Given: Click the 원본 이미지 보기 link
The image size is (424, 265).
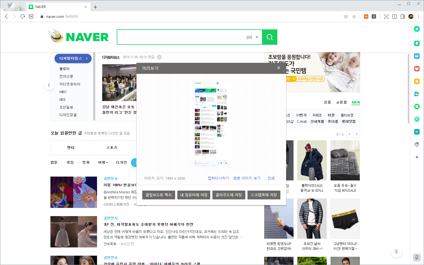Looking at the screenshot, I should point(247,178).
